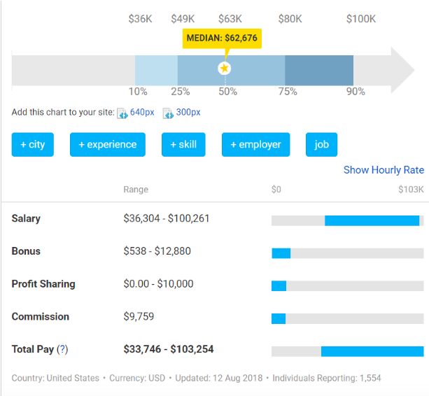Image resolution: width=429 pixels, height=396 pixels.
Task: Click the $36K percentile label
Action: click(141, 19)
